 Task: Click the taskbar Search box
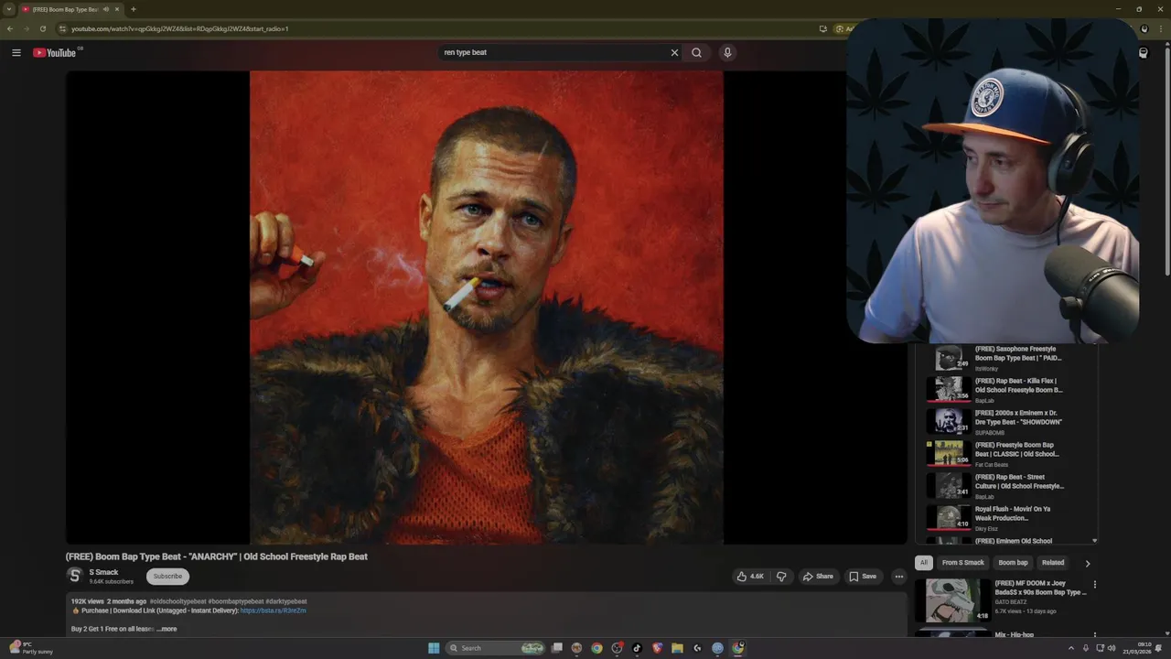[495, 648]
